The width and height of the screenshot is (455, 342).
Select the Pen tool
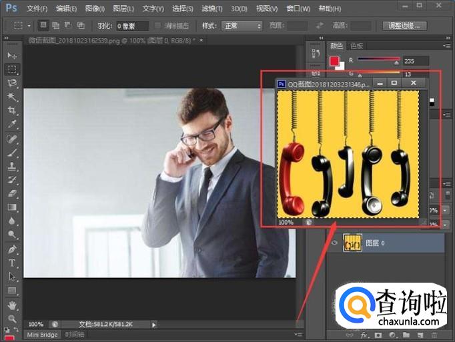[x=12, y=249]
